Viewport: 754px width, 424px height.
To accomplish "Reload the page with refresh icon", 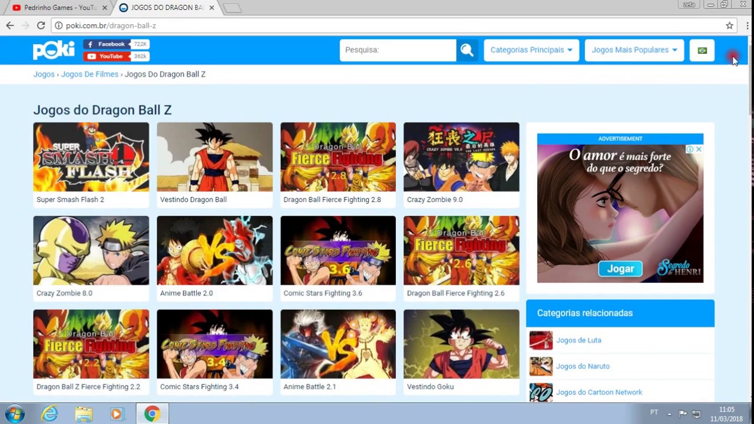I will pyautogui.click(x=41, y=25).
